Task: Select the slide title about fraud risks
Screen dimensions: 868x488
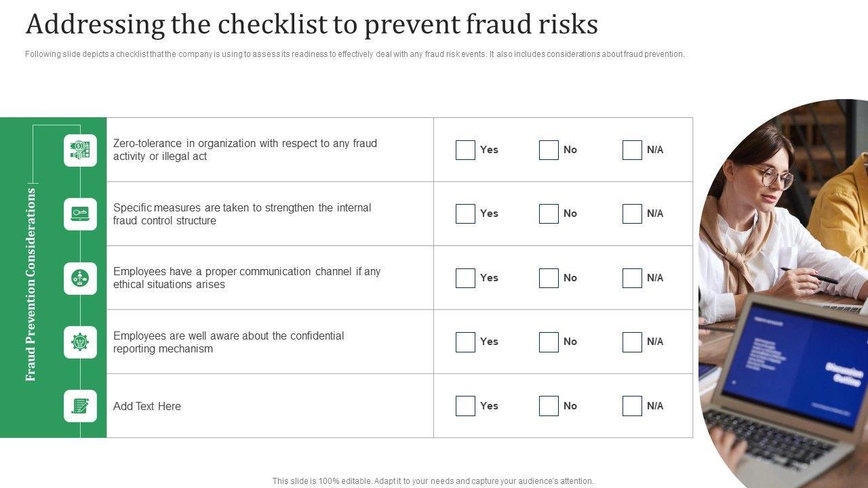Action: click(311, 24)
